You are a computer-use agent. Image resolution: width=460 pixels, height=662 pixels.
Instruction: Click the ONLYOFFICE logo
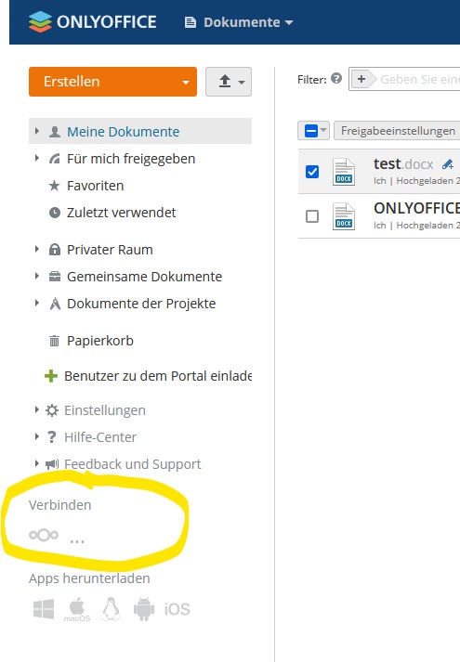[x=93, y=21]
